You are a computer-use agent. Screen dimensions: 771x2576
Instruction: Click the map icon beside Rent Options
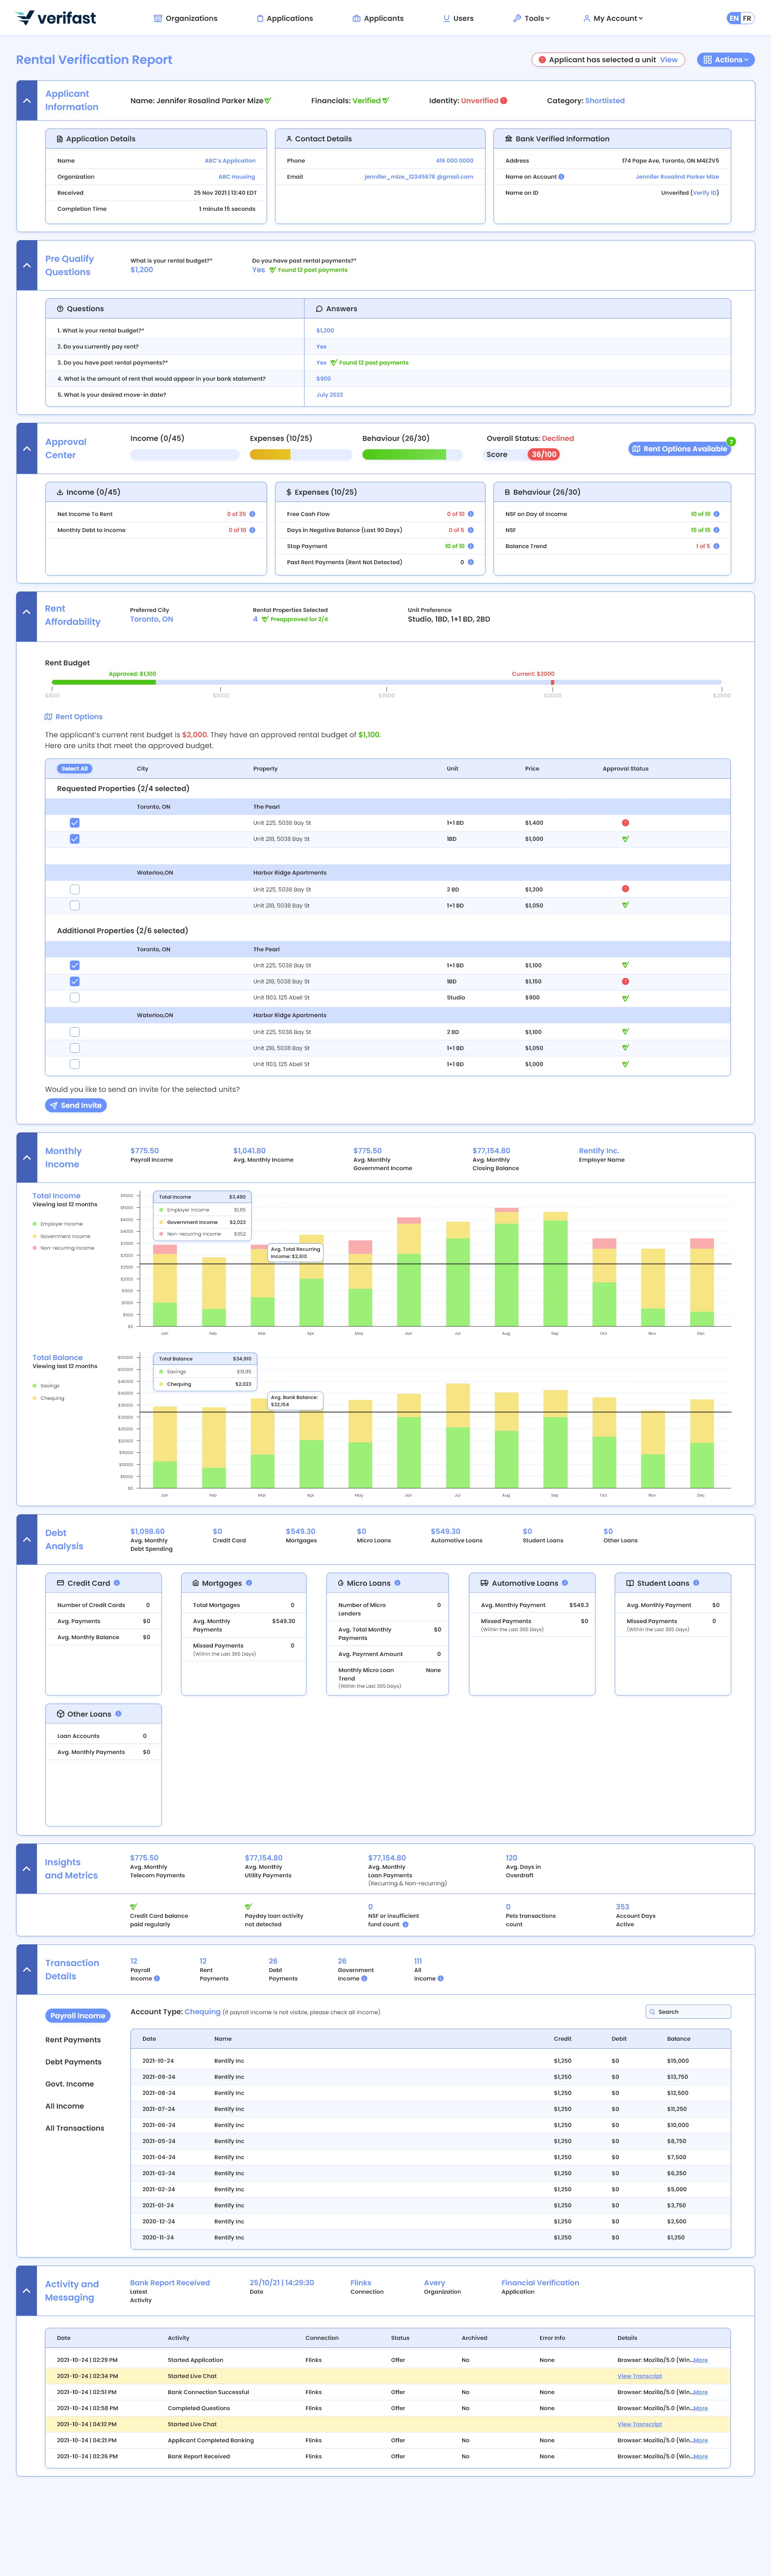[x=49, y=717]
